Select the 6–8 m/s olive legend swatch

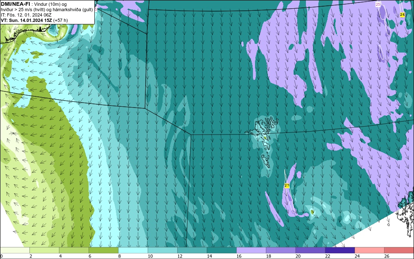tap(103, 250)
